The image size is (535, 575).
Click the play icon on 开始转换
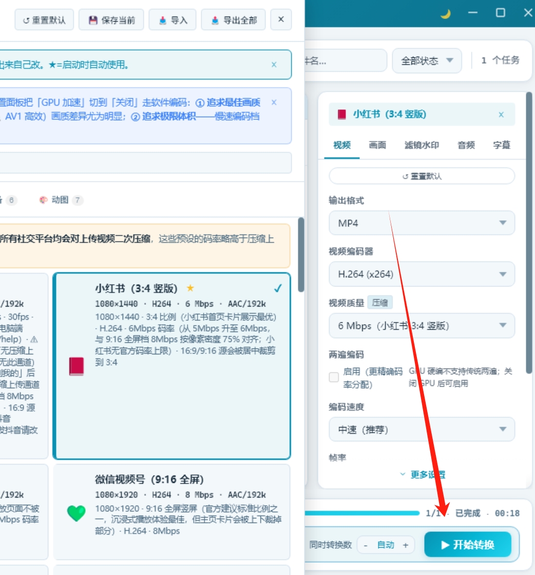(x=445, y=545)
